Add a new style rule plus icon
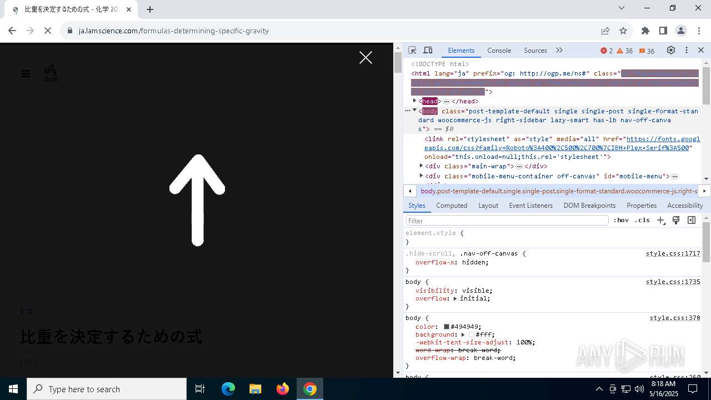This screenshot has height=400, width=711. [x=660, y=221]
